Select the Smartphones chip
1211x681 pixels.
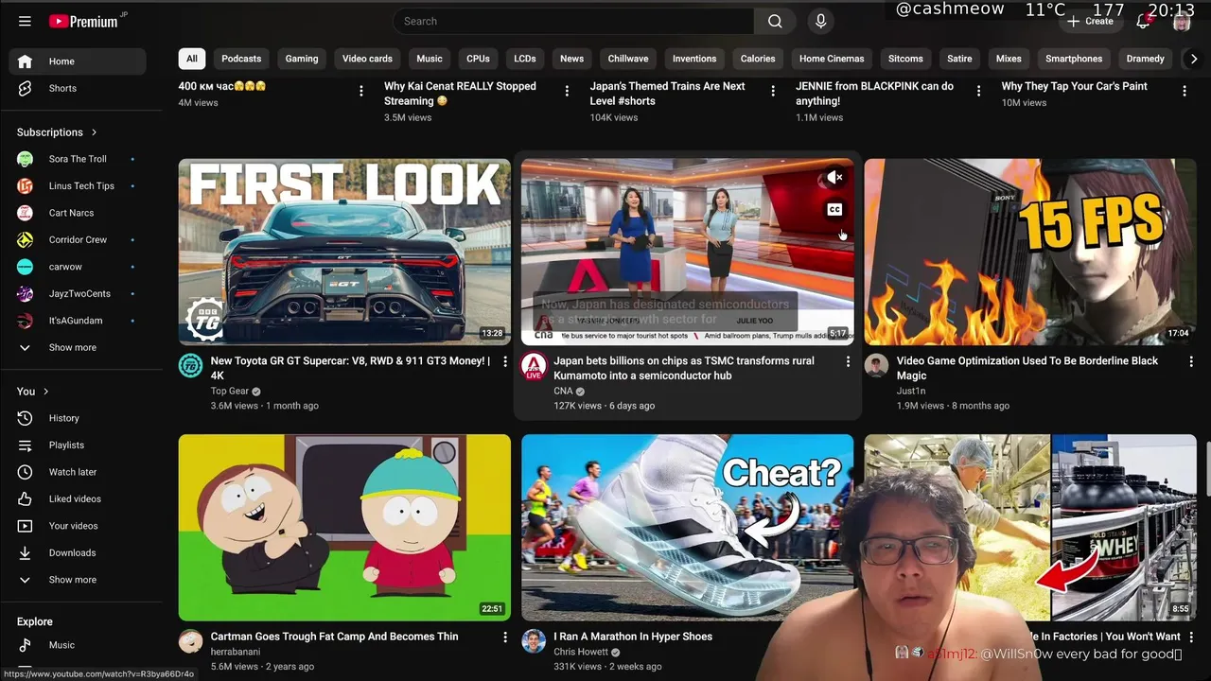point(1074,59)
